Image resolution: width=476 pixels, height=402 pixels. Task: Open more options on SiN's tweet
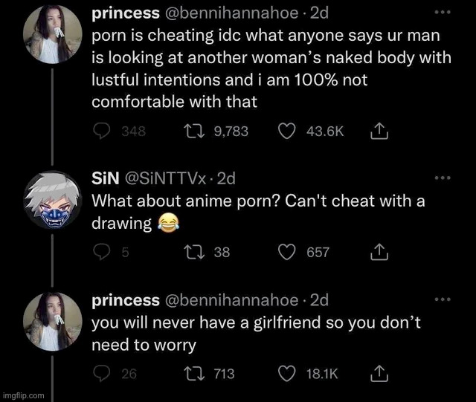coord(443,178)
